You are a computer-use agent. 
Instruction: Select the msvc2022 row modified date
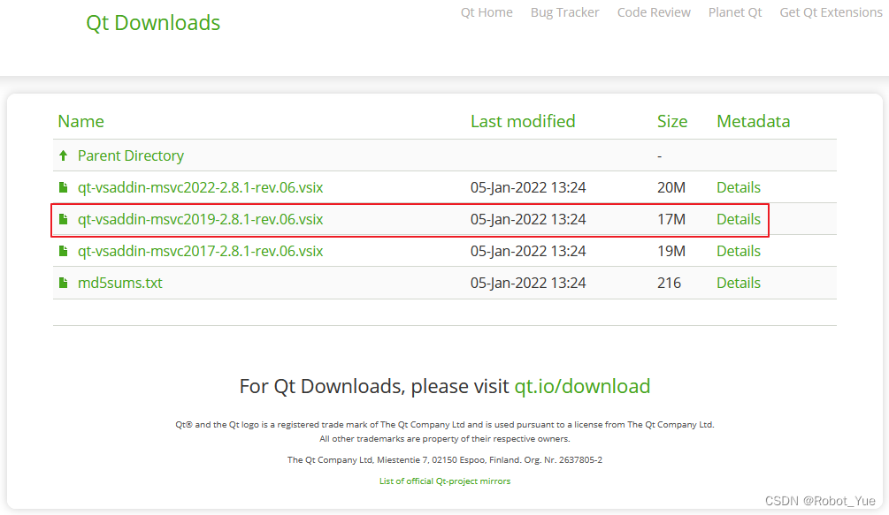coord(528,187)
